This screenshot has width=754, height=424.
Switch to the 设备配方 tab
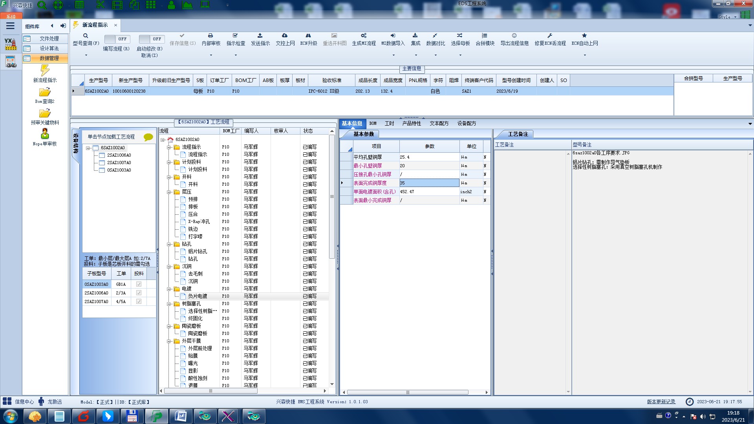(466, 124)
